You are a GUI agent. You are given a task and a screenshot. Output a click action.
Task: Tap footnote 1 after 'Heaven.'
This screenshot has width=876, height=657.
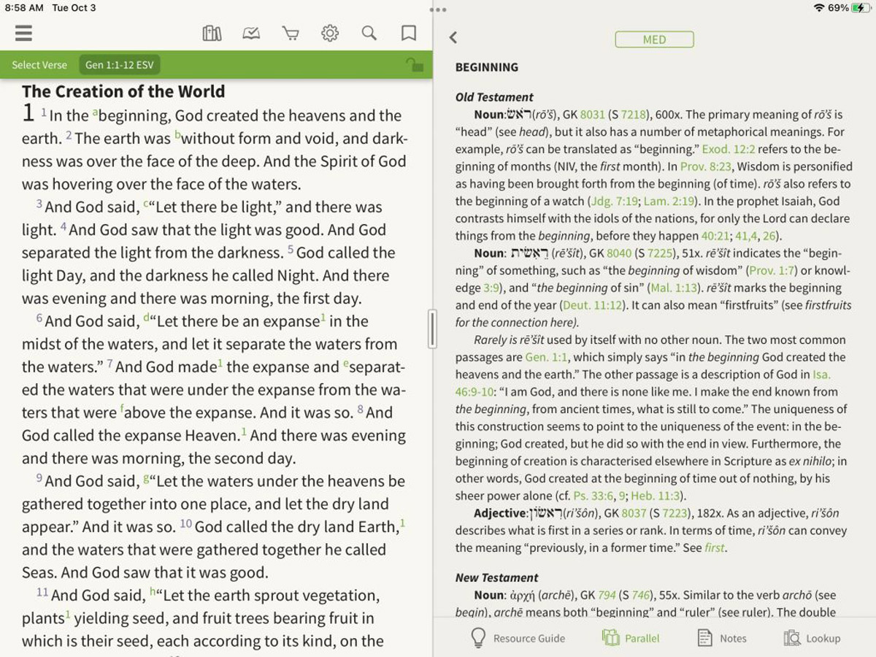(244, 433)
